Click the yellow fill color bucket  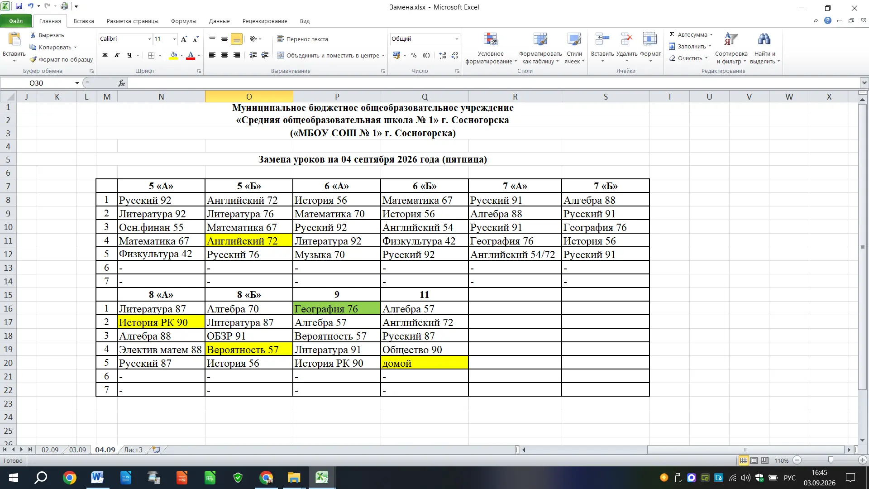point(173,55)
